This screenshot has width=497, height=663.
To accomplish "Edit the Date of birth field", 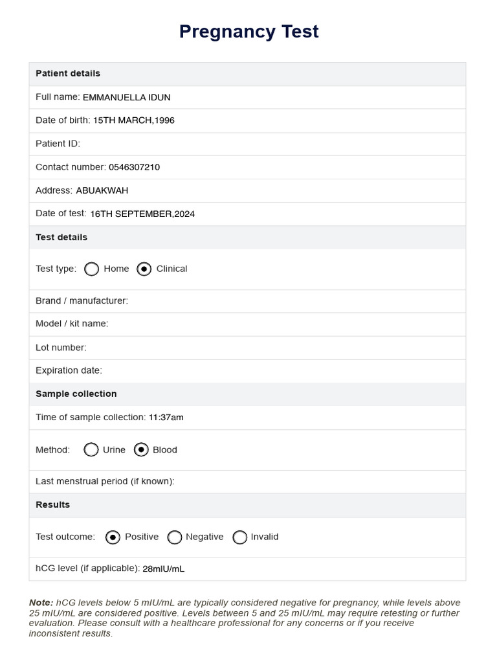I will 278,120.
